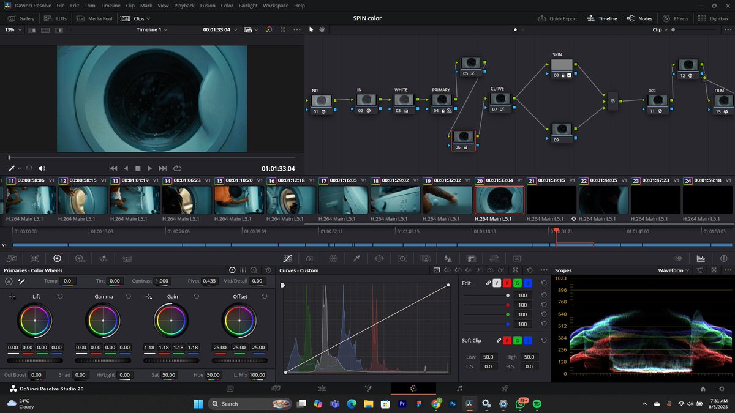
Task: Mute viewer audio speaker icon
Action: (42, 168)
